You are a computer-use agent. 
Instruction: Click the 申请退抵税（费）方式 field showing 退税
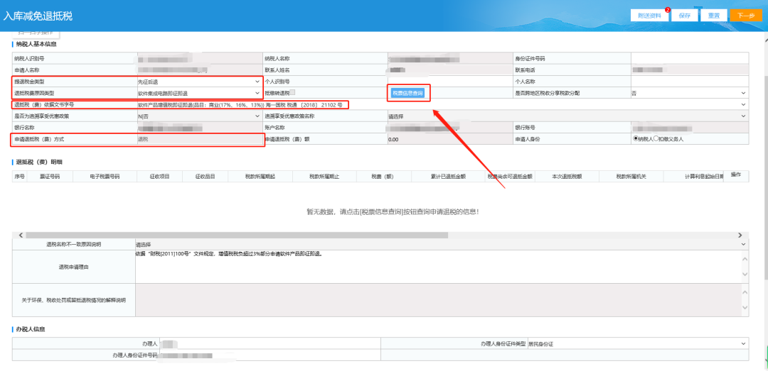click(x=199, y=139)
